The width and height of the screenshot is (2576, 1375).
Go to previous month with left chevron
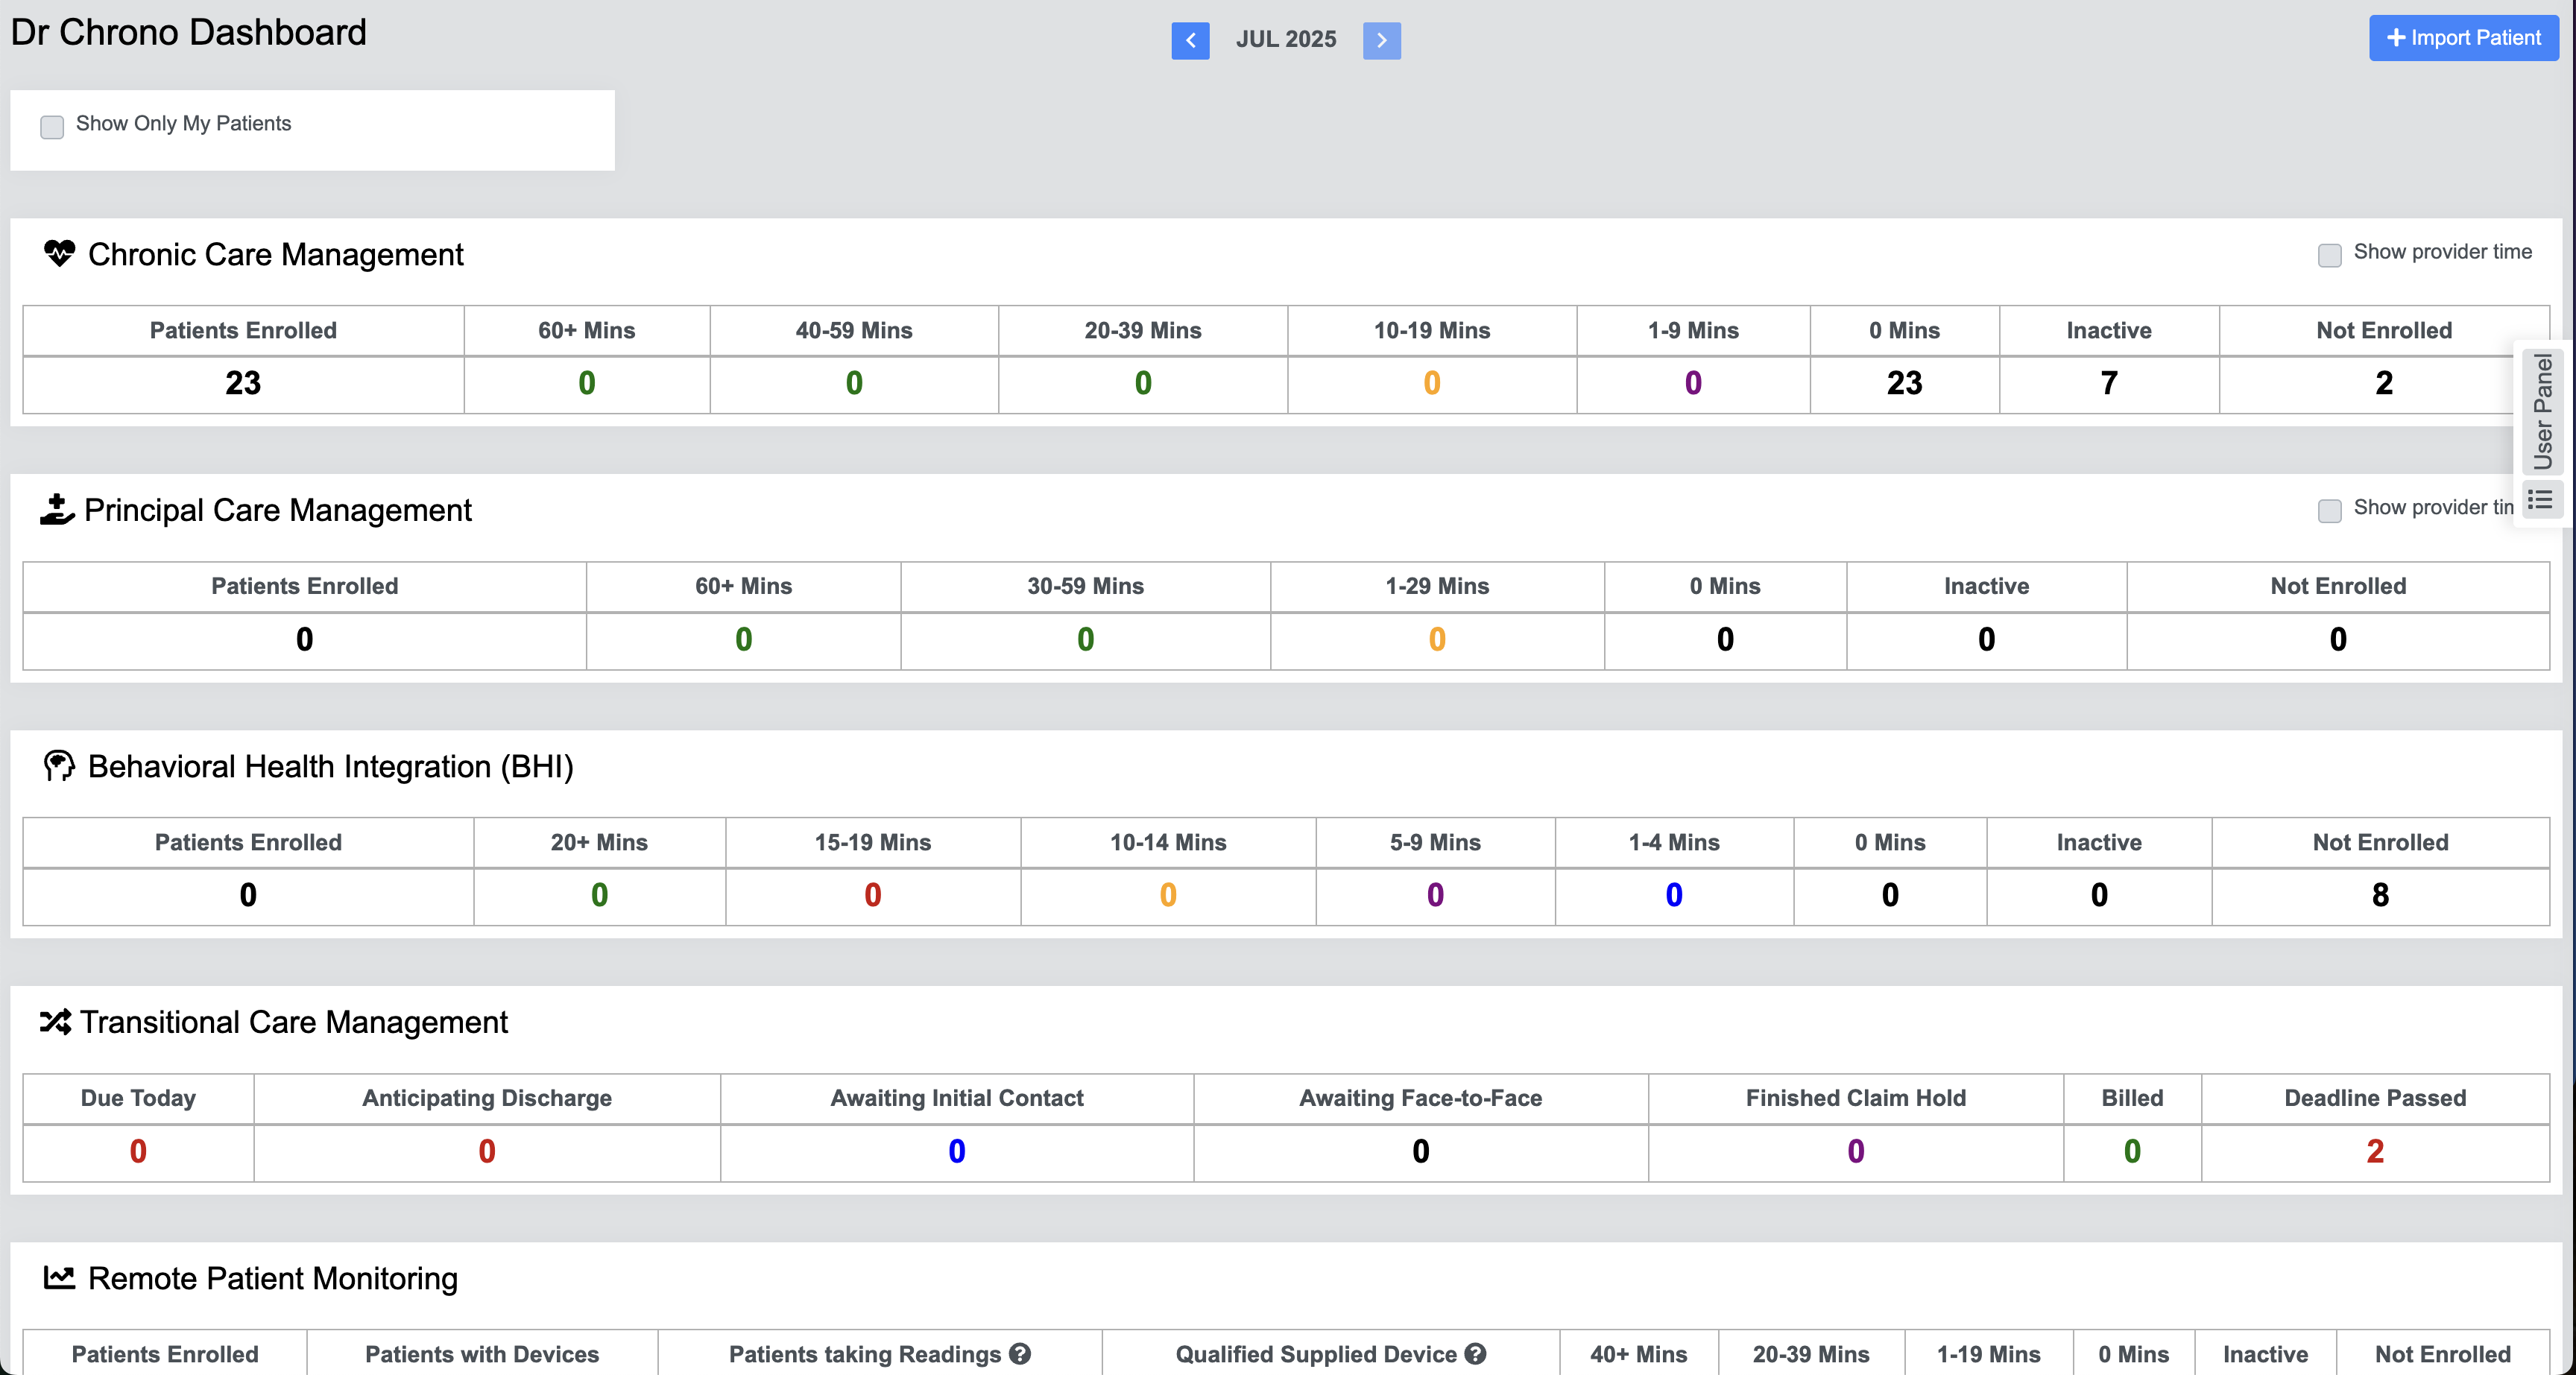click(x=1190, y=41)
